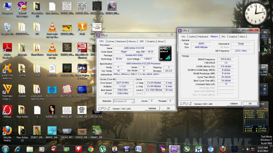Open Mainboard tab in left CPU-Z window
Image resolution: width=273 pixels, height=153 pixels.
tap(121, 41)
